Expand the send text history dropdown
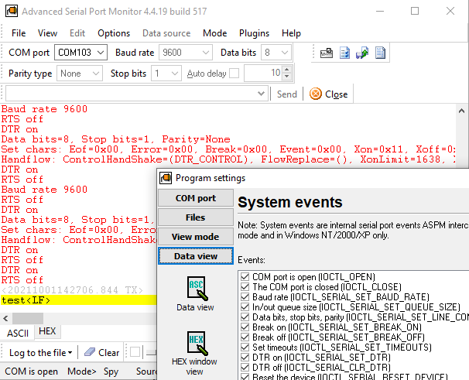469x380 pixels. coord(261,94)
